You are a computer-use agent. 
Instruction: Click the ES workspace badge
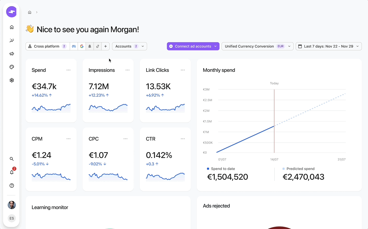coord(12,218)
